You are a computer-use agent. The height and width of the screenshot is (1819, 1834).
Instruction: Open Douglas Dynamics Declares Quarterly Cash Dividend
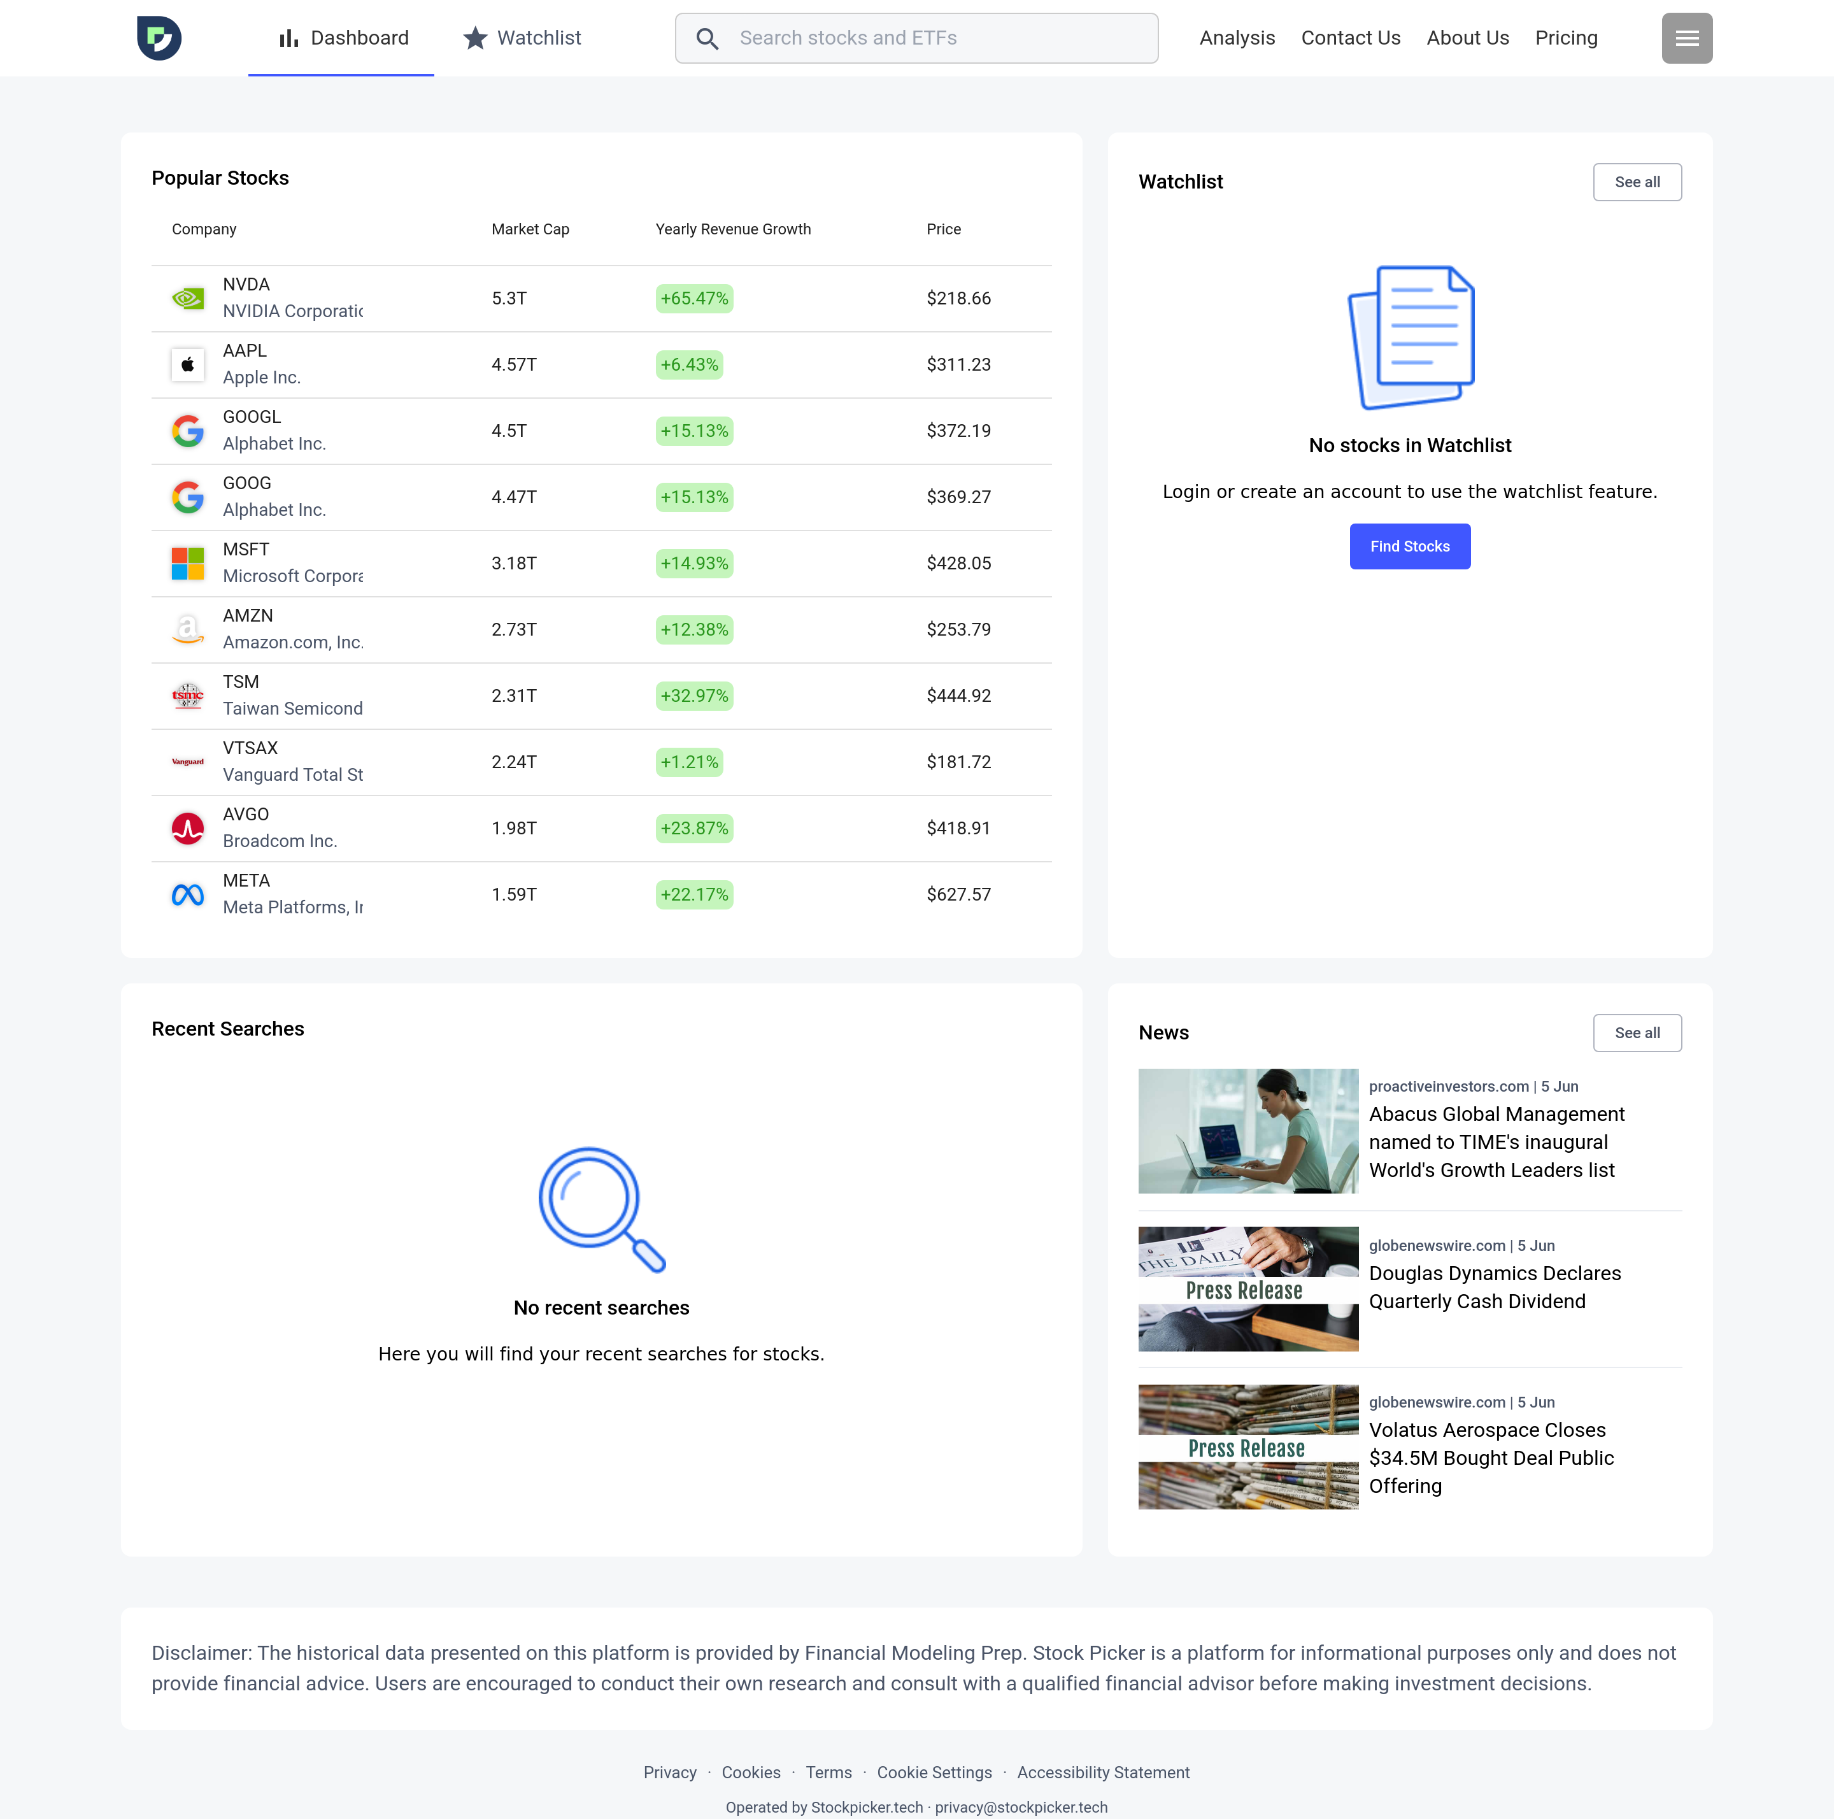point(1494,1287)
